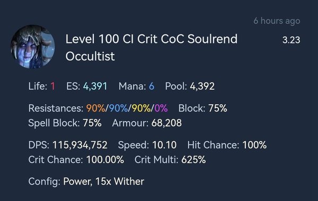
Task: Click the Armour value 68,208
Action: coord(166,123)
